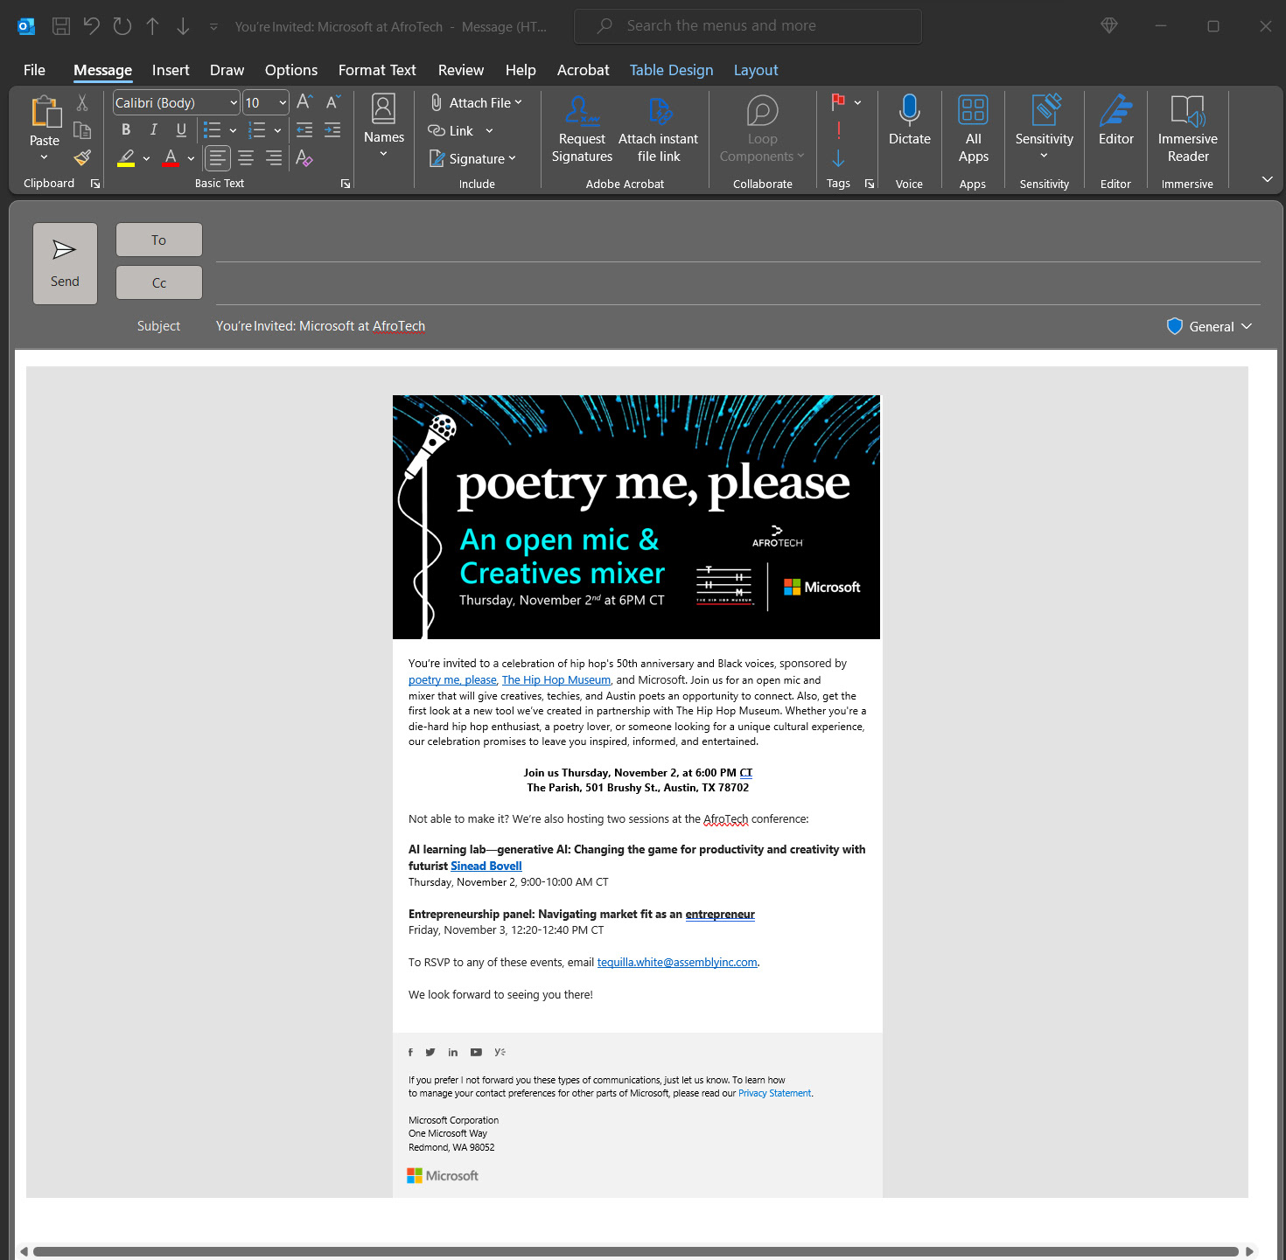
Task: Click the YouTube icon in email footer
Action: point(476,1052)
